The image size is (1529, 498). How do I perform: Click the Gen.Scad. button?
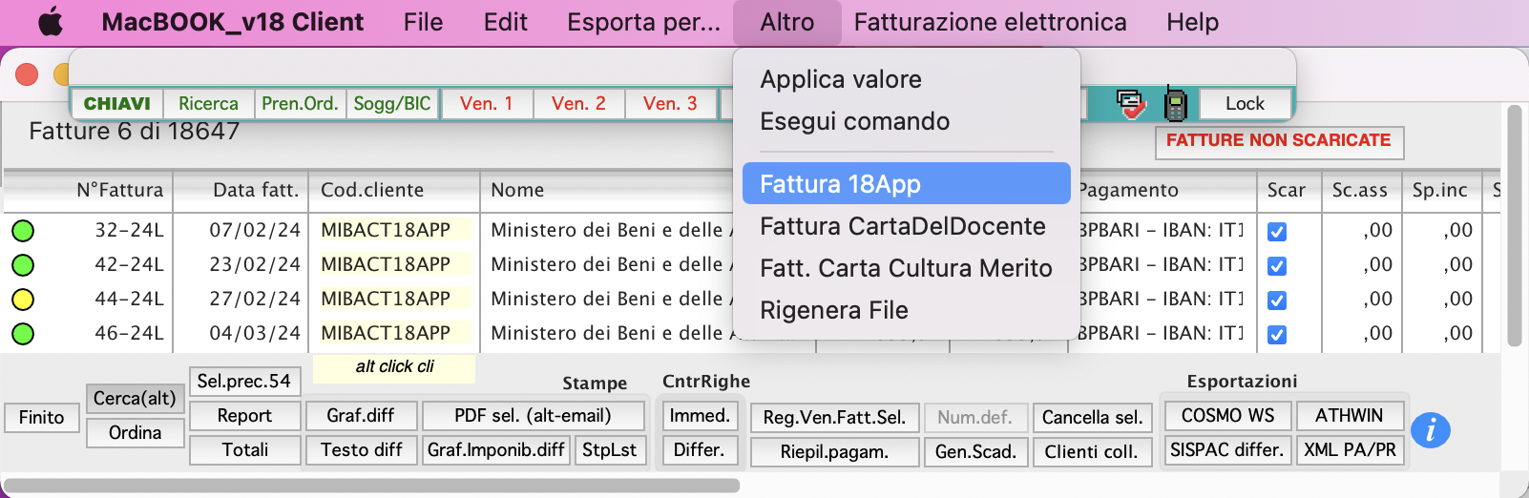[975, 451]
